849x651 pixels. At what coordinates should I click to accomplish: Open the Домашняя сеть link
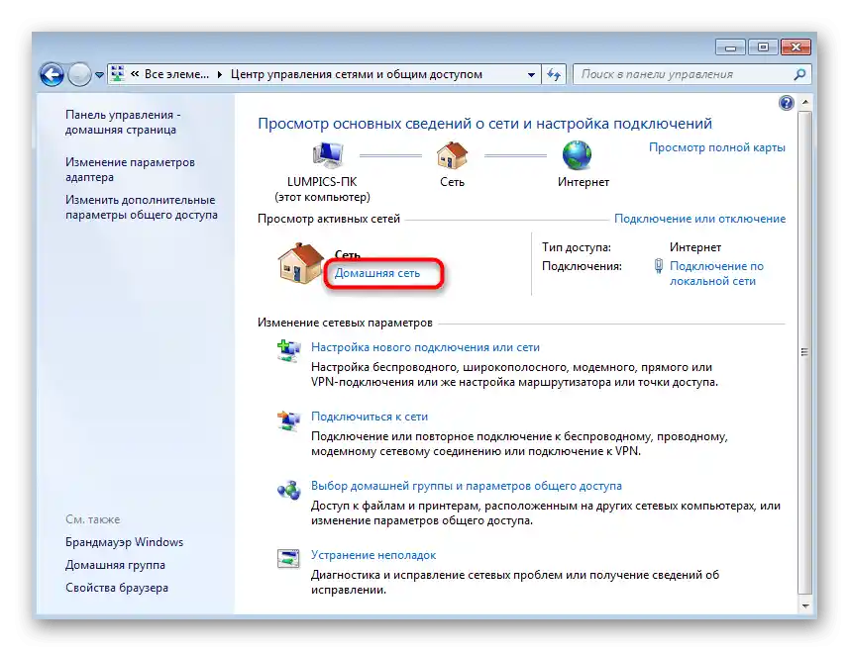click(376, 274)
